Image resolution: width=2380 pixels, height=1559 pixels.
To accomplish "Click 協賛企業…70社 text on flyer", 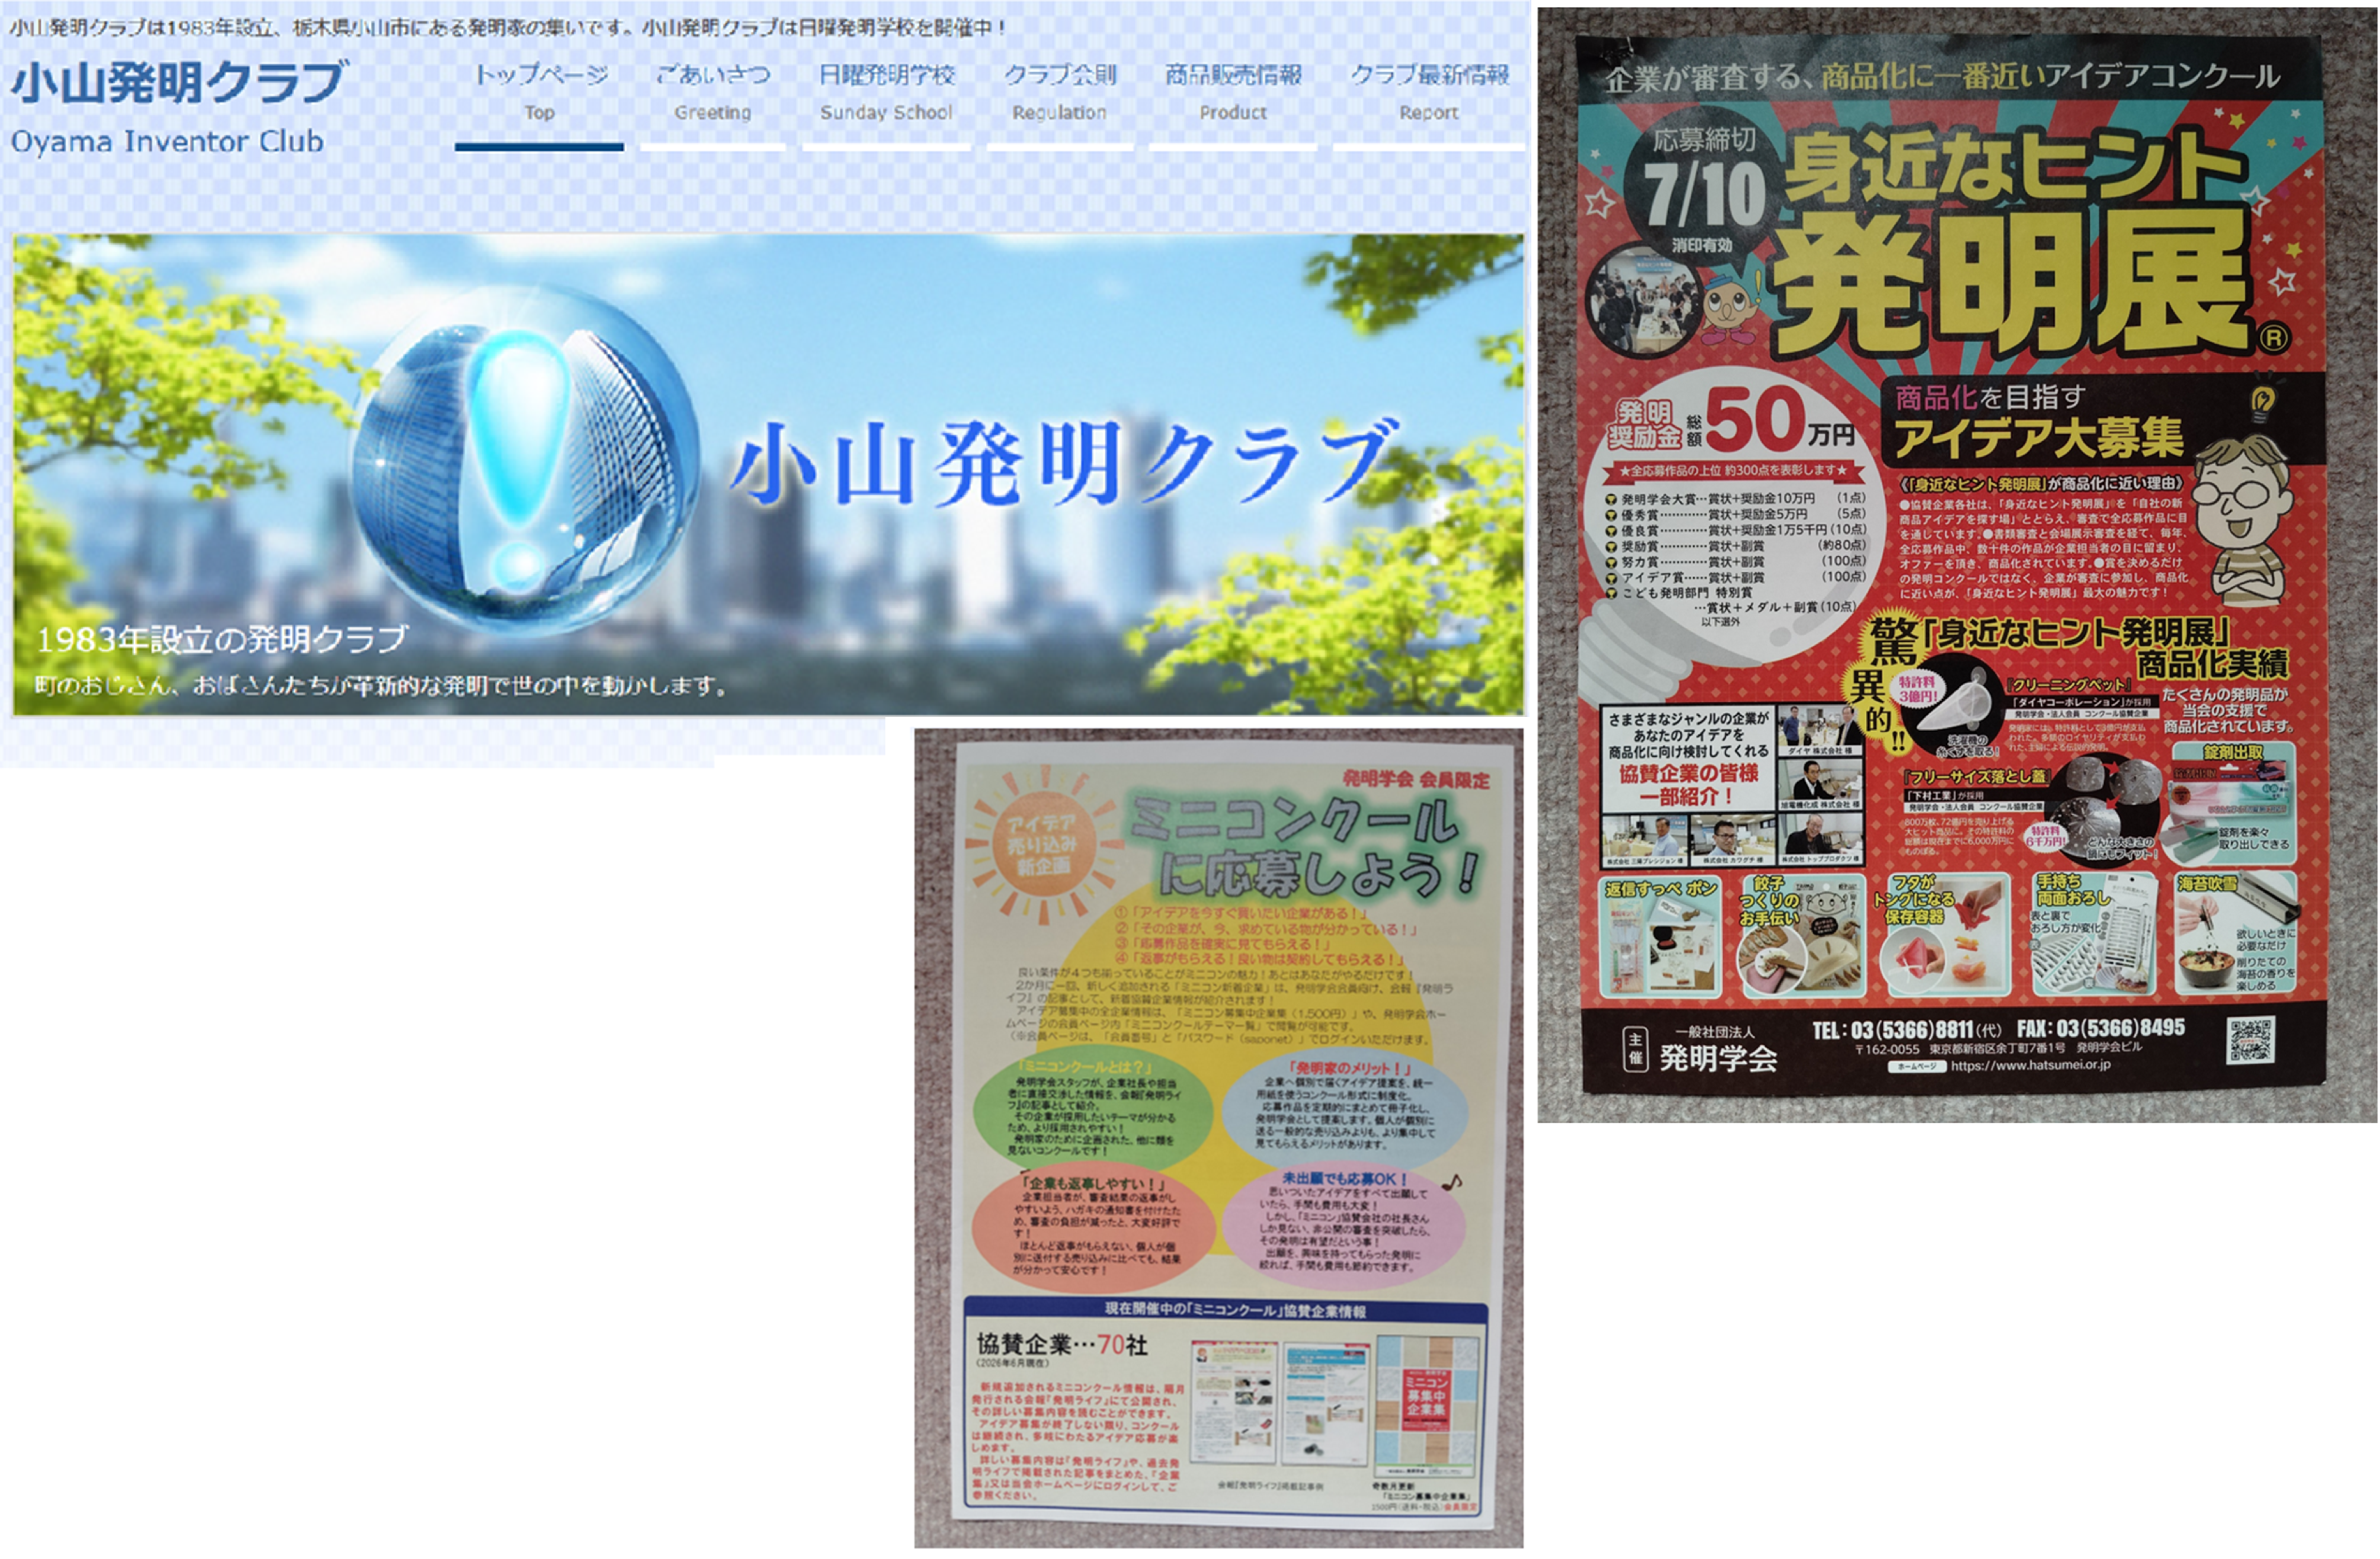I will click(1062, 1346).
